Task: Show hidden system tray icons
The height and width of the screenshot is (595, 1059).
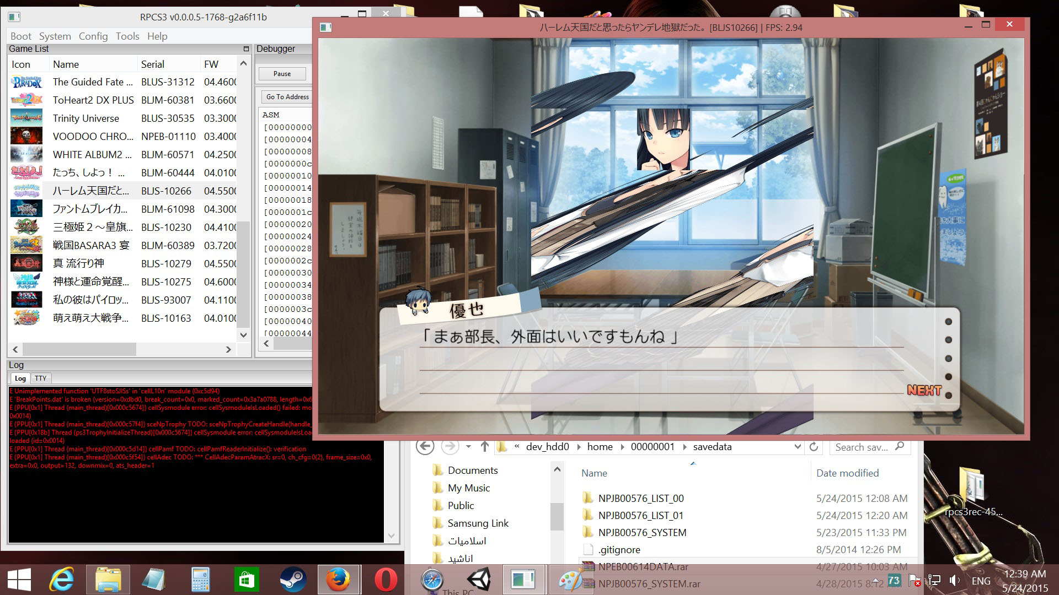Action: click(x=875, y=580)
